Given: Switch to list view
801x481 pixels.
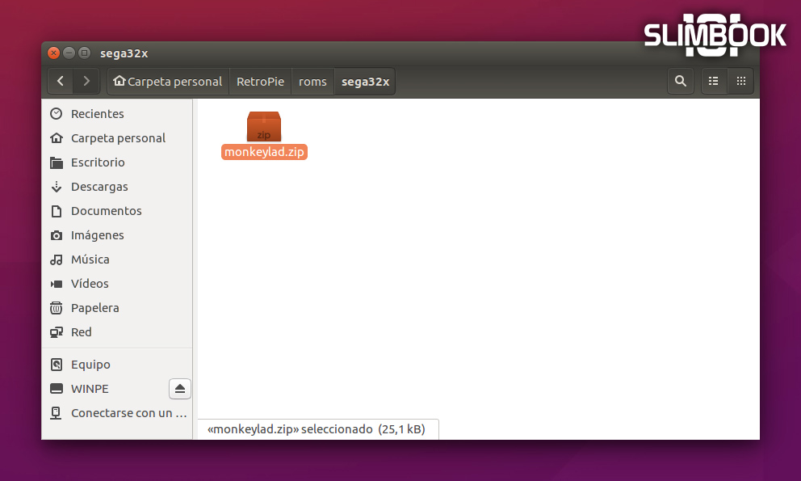Looking at the screenshot, I should (714, 81).
